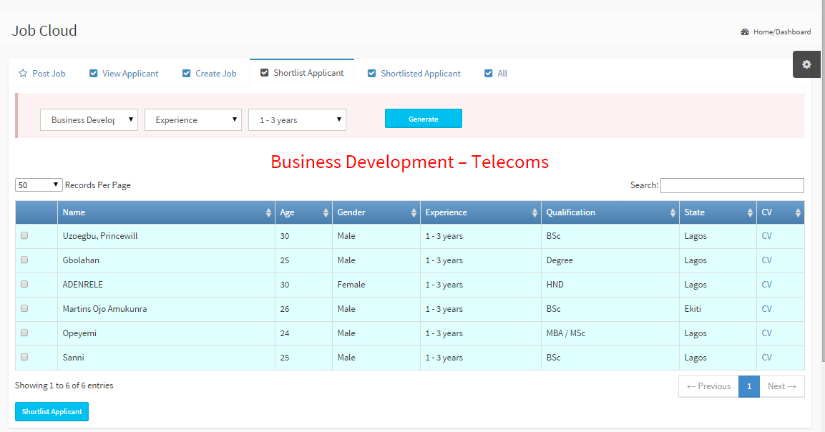Select the ADENRELE applicant checkbox

24,285
